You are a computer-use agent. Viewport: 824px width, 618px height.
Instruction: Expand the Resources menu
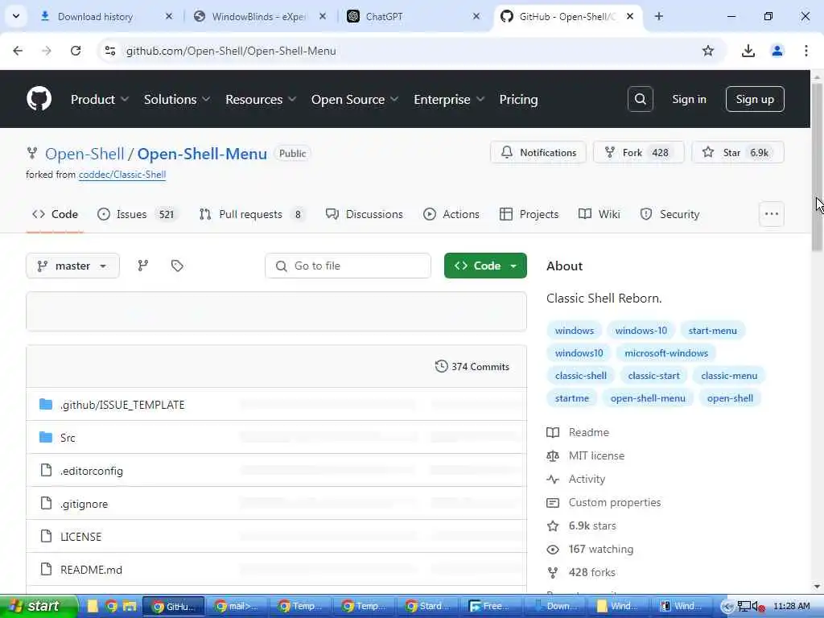coord(261,99)
